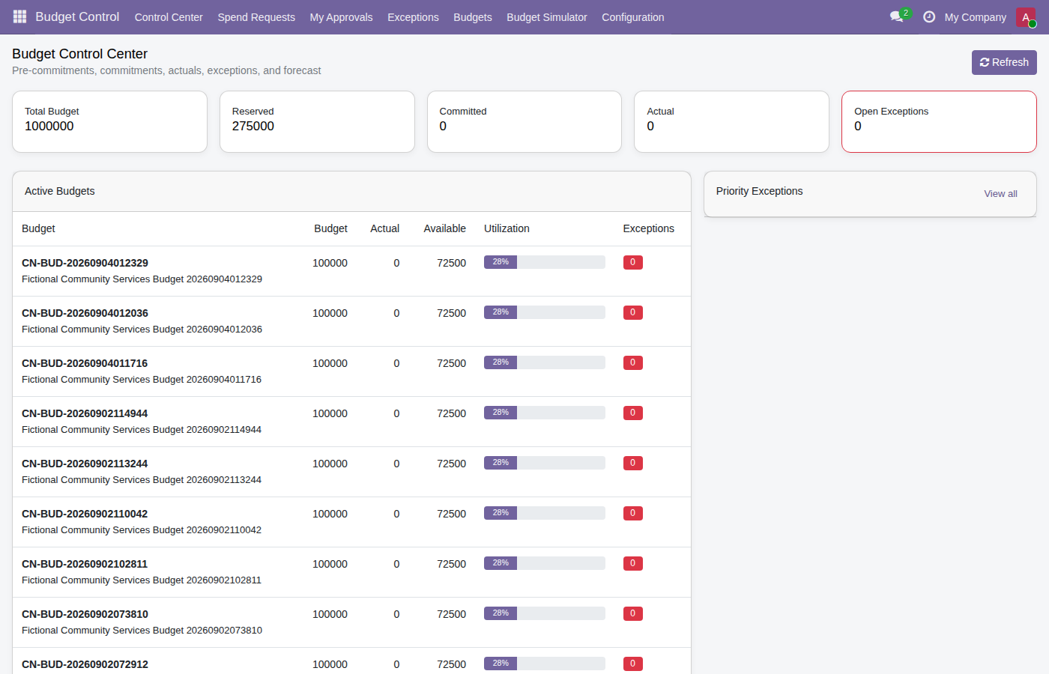Image resolution: width=1049 pixels, height=674 pixels.
Task: Open the Total Budget card
Action: click(x=109, y=121)
